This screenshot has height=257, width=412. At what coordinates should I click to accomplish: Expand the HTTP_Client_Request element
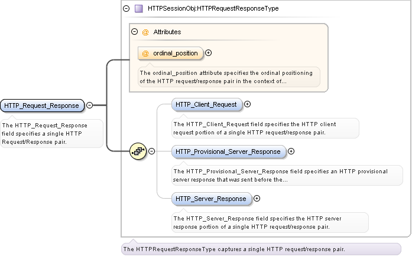(248, 104)
